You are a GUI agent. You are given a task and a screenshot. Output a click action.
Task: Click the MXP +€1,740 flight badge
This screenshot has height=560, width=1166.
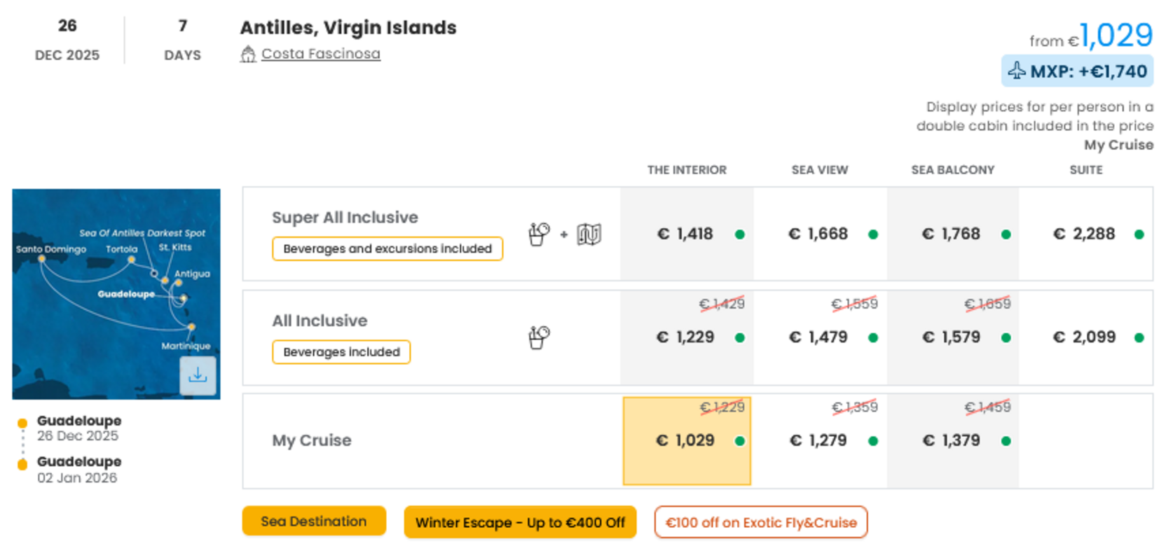tap(1077, 71)
